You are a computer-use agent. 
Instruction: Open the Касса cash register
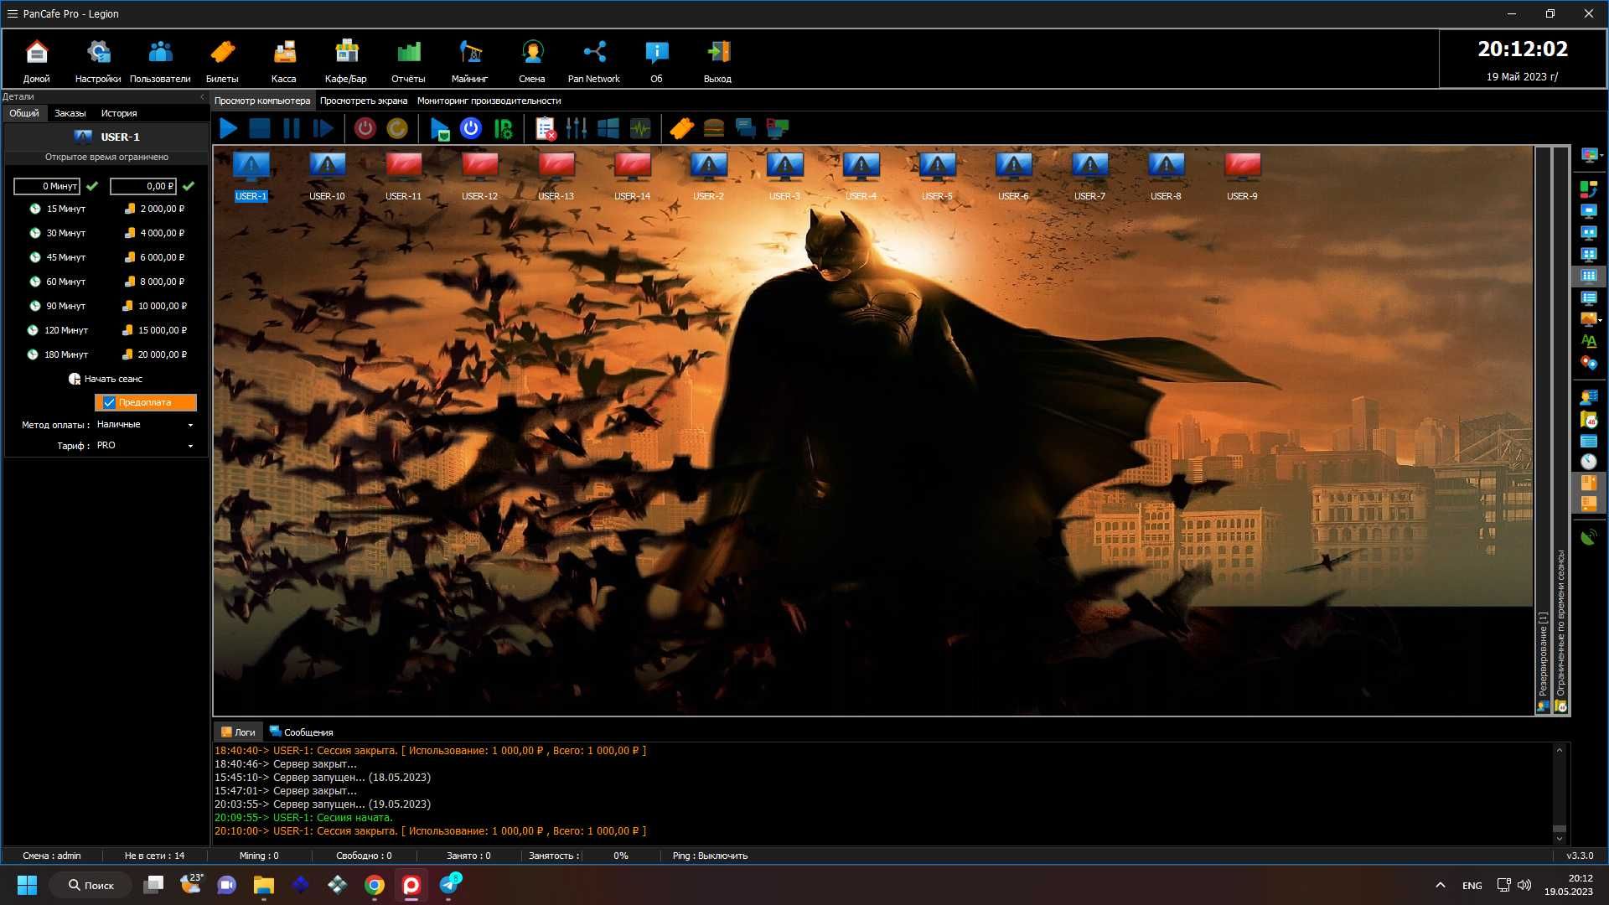click(284, 61)
